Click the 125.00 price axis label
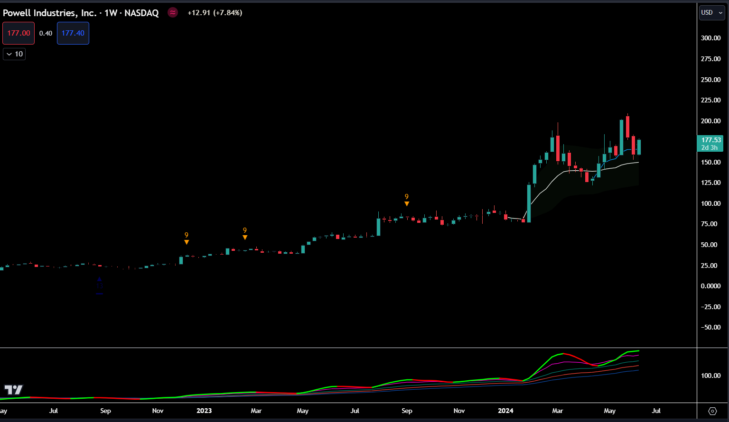Viewport: 729px width, 422px height. point(711,183)
